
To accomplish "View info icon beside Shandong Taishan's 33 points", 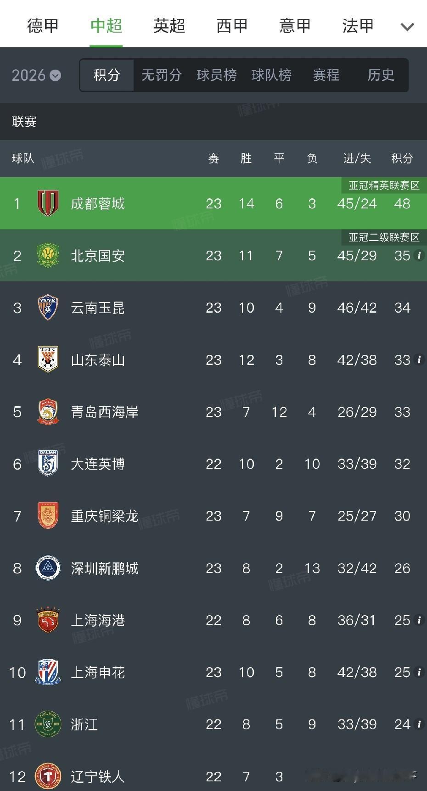I will (419, 359).
